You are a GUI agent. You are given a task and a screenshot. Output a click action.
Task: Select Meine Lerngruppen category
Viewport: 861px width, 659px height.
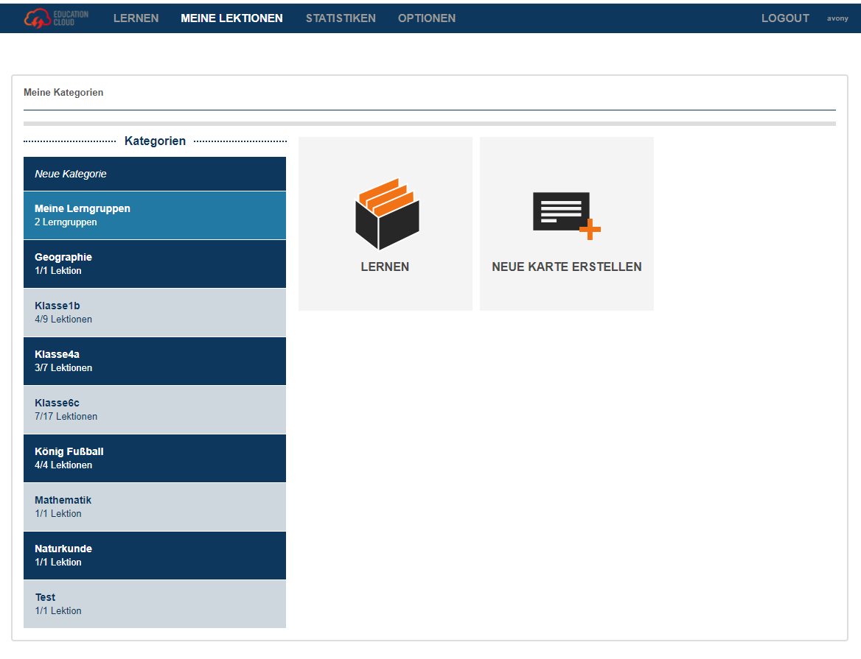coord(155,215)
